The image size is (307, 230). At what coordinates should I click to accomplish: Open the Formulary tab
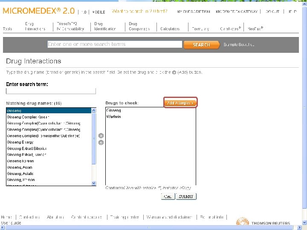200,29
